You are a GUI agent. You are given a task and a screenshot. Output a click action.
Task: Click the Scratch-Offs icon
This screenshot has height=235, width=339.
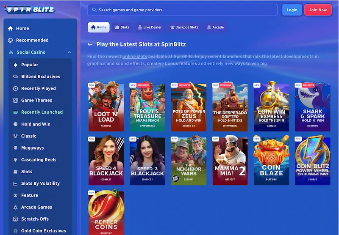click(15, 219)
